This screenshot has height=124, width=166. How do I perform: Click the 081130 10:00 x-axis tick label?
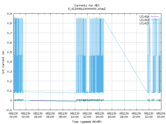tap(75, 115)
